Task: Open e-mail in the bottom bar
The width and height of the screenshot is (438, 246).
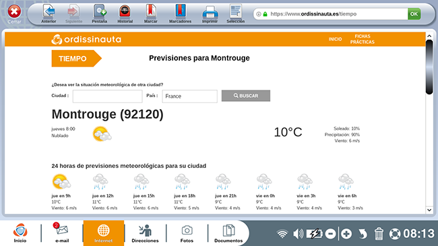Action: (62, 233)
